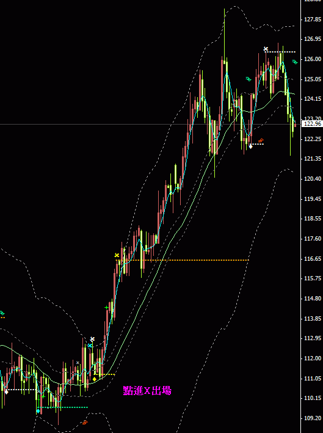Click the white X marker near 126.40
Viewport: 323px width, 433px height.
pos(266,49)
